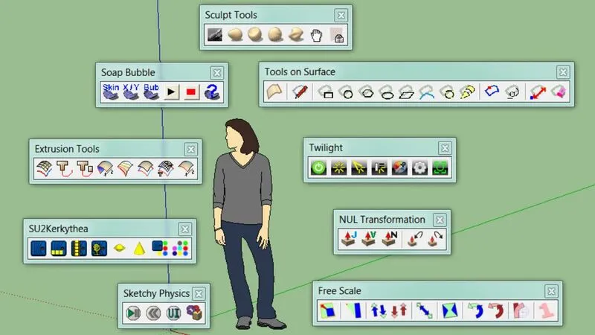
Task: Close the Free Scale toolbar
Action: pyautogui.click(x=551, y=291)
